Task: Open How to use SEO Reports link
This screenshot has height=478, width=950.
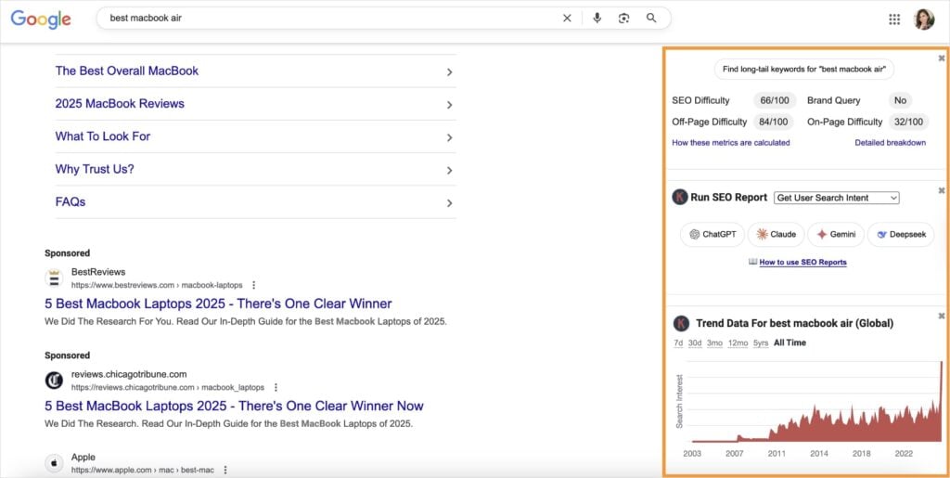Action: click(x=802, y=263)
